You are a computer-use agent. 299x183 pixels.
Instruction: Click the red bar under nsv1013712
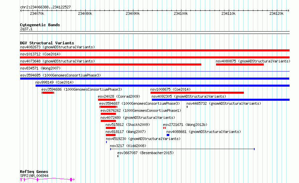[x=155, y=57]
